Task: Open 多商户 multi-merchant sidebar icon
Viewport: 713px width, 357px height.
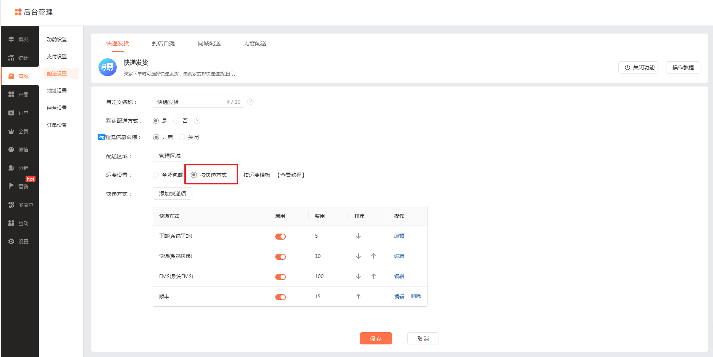Action: (11, 205)
